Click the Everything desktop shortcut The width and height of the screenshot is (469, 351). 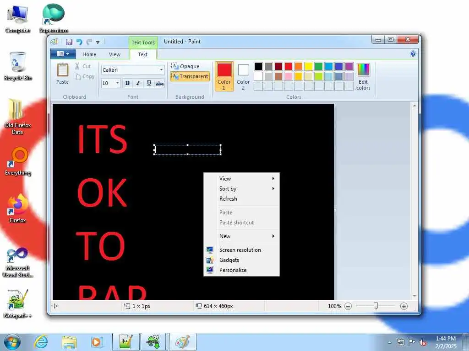[18, 161]
